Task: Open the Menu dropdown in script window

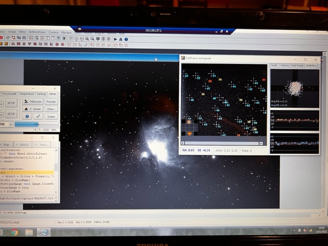Action: click(x=42, y=145)
